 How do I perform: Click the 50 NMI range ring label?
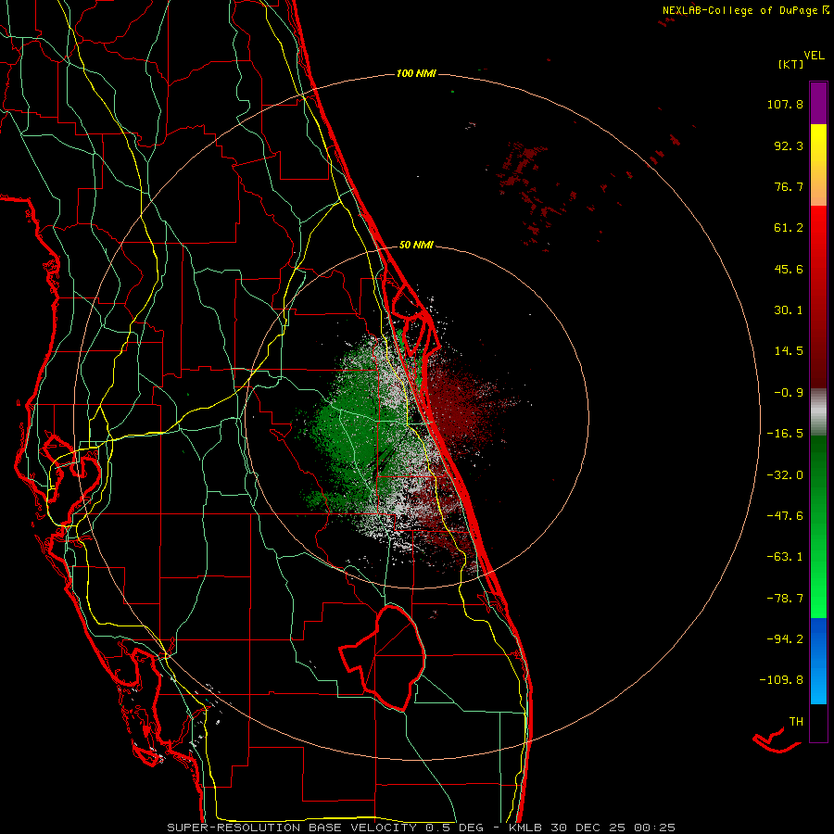coord(416,246)
